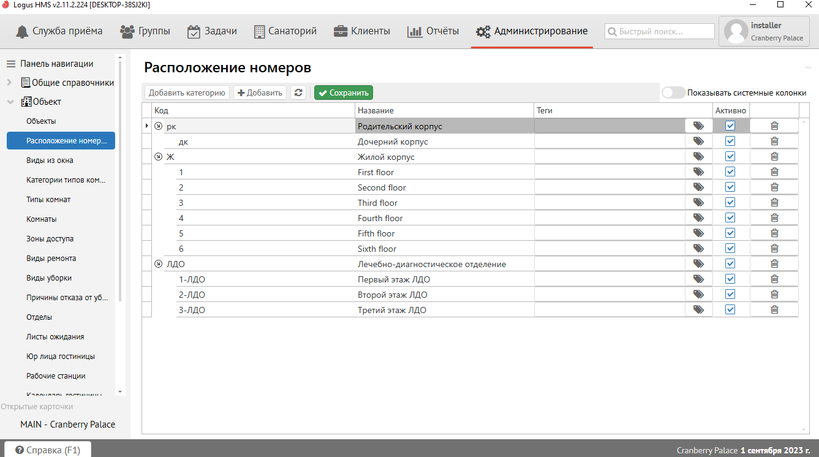Click the Добавить button
The image size is (819, 457).
(x=260, y=93)
